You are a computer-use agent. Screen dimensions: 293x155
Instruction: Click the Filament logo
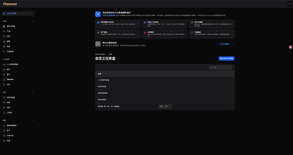(10, 4)
